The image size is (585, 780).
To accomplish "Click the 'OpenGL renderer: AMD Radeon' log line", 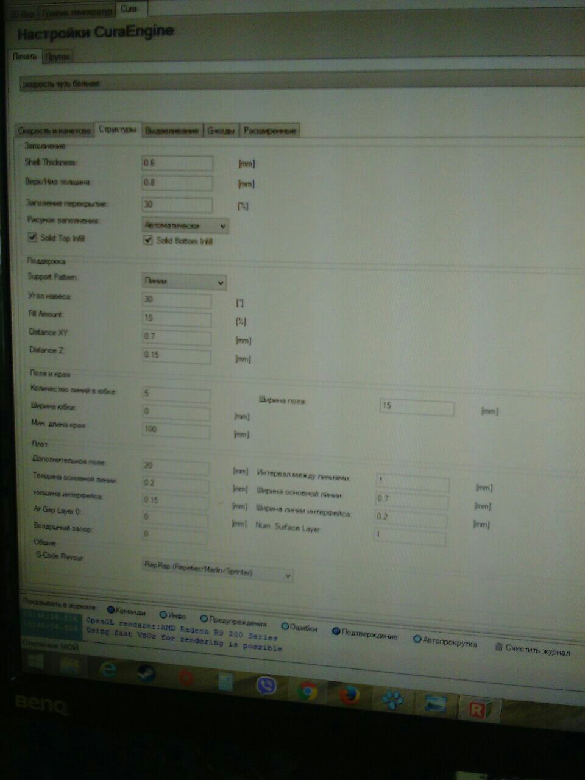I will (x=181, y=629).
